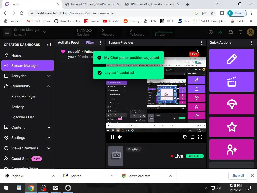The width and height of the screenshot is (257, 193).
Task: Open Chrome side panel icon
Action: pos(222,13)
